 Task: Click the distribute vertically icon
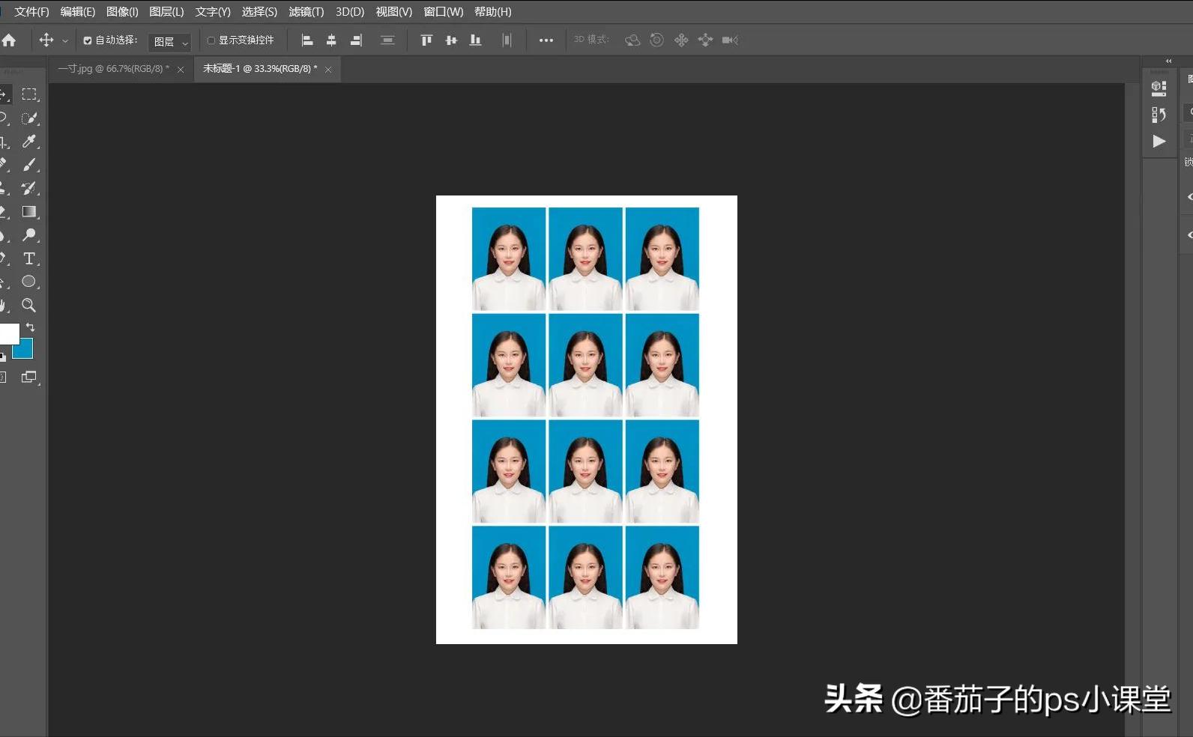click(507, 40)
